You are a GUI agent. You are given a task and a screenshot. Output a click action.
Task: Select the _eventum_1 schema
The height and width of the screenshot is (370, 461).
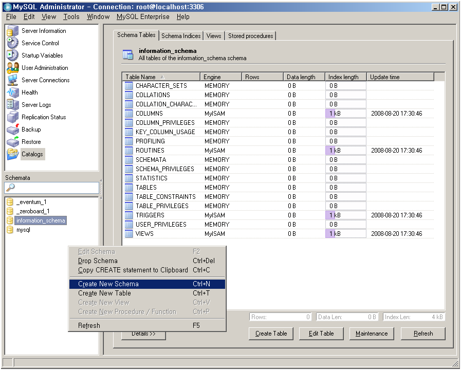pyautogui.click(x=31, y=202)
